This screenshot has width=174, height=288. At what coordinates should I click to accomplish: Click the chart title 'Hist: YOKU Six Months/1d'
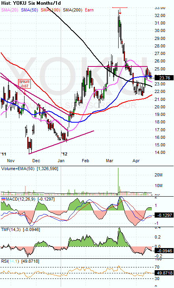(x=31, y=3)
